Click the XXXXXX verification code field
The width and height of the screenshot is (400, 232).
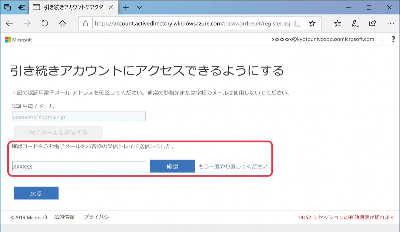click(x=79, y=166)
